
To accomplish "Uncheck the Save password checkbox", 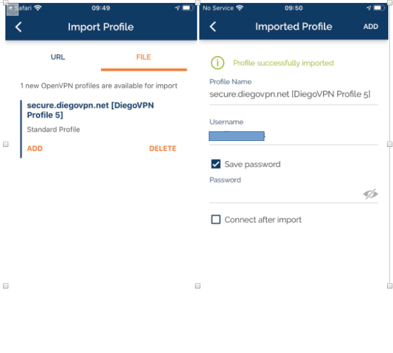I will point(216,164).
